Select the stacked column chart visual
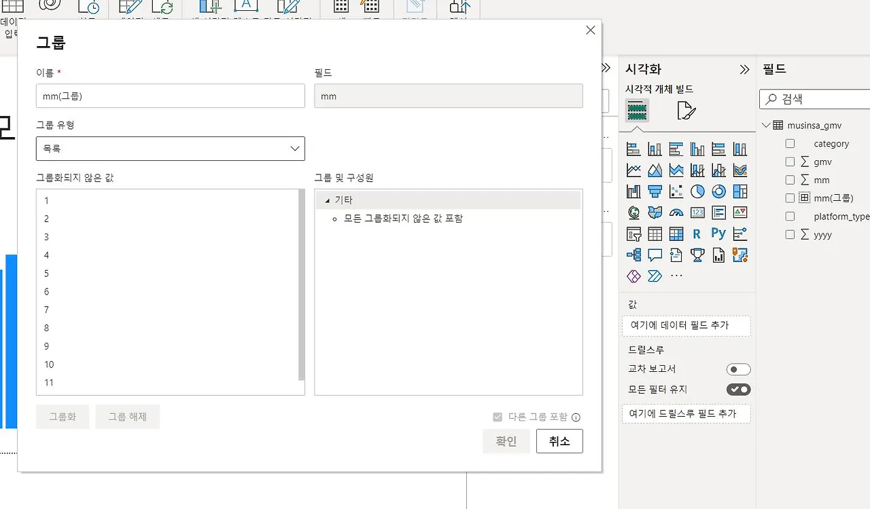870x509 pixels. (655, 149)
